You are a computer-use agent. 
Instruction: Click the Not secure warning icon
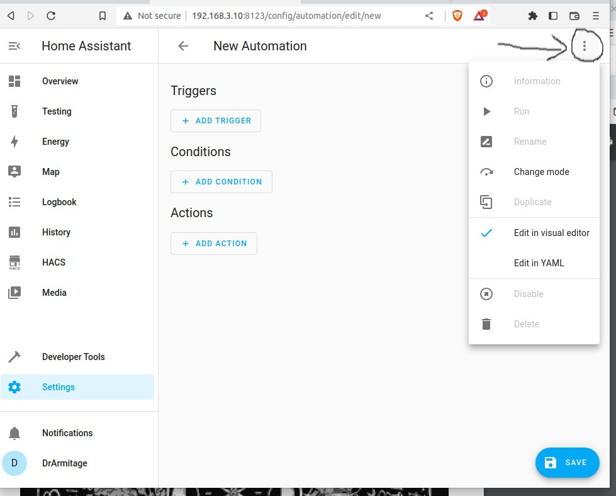127,16
